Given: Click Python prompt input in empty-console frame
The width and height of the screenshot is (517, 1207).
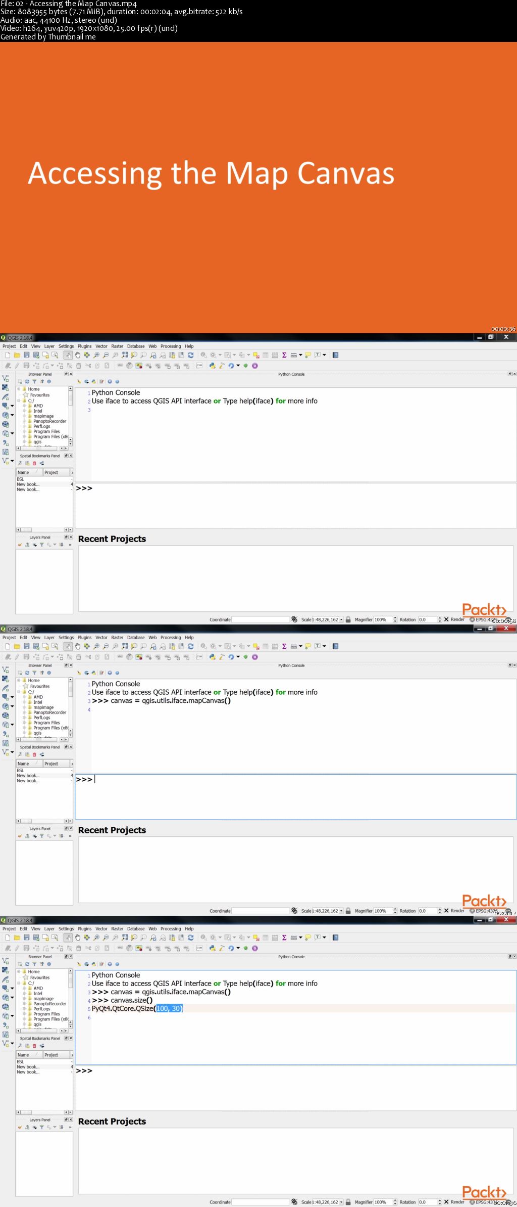Looking at the screenshot, I should tap(295, 505).
